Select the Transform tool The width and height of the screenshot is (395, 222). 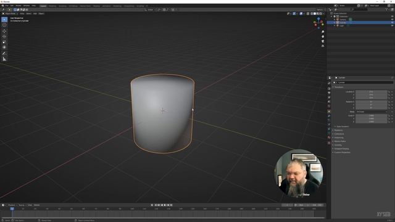[x=4, y=47]
